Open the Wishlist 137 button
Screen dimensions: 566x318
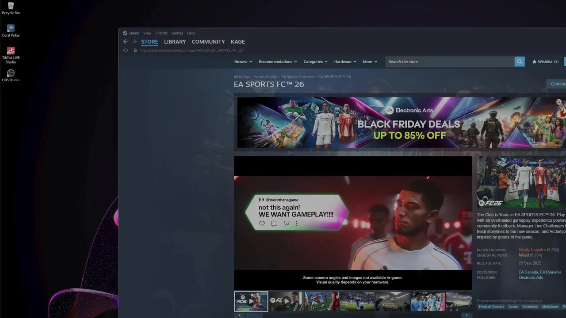coord(545,62)
